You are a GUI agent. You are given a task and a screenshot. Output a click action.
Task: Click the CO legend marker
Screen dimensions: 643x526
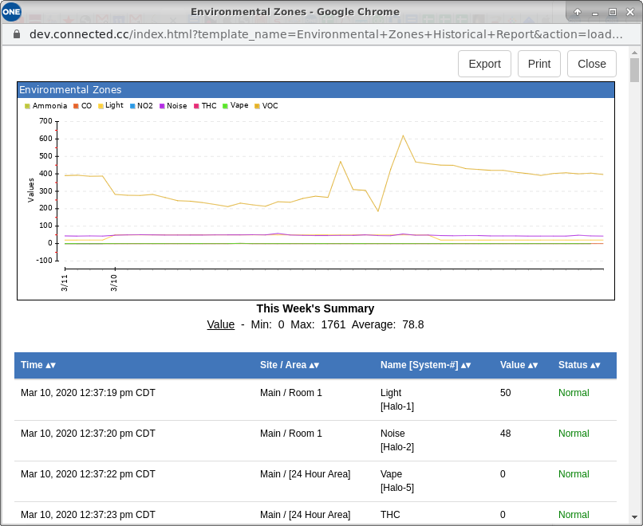[75, 105]
